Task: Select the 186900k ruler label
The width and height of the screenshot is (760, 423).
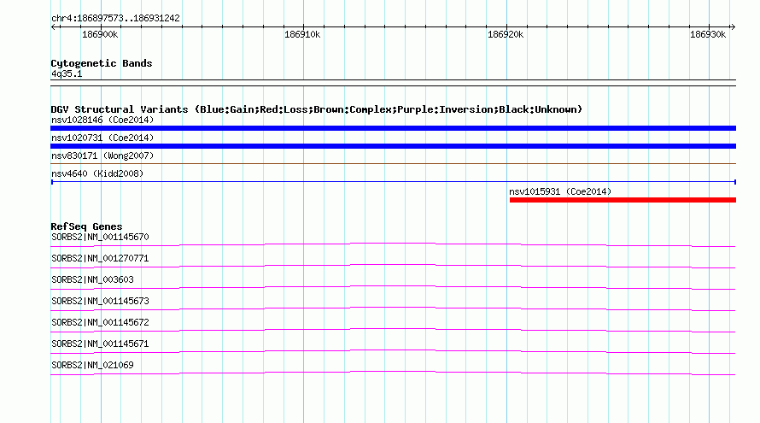Action: point(100,34)
